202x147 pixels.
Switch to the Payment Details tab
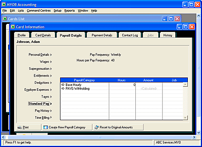point(102,35)
